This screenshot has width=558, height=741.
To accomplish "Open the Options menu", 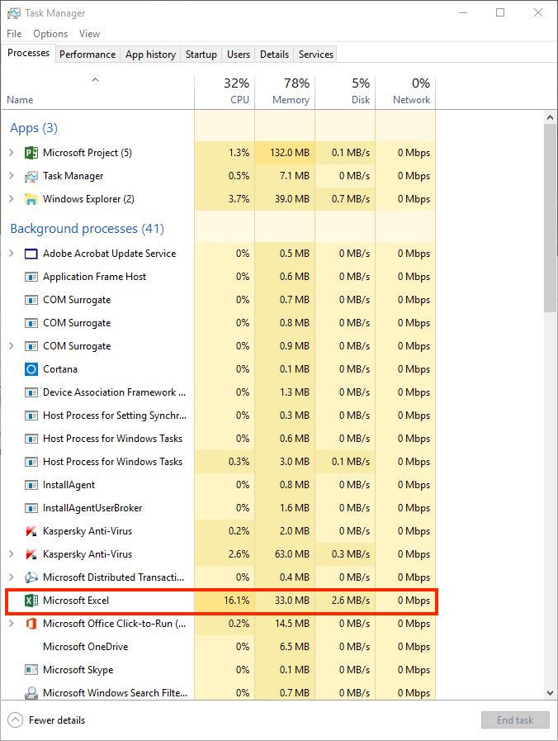I will point(50,34).
